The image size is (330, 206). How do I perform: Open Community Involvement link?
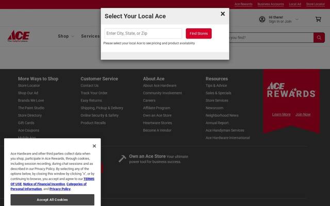(162, 93)
